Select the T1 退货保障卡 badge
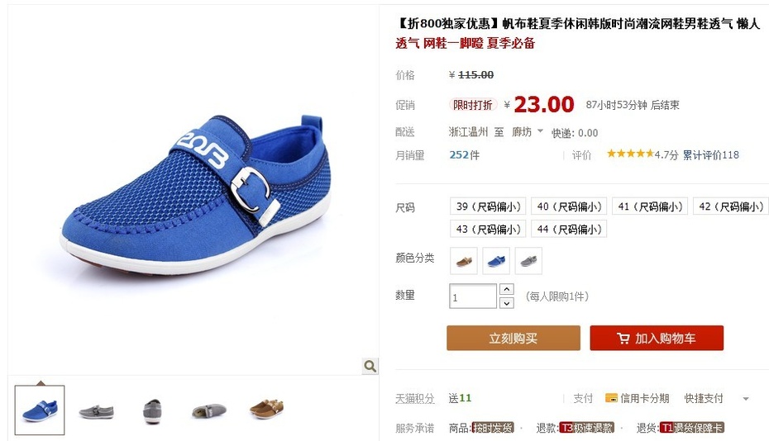This screenshot has width=769, height=441. click(x=692, y=428)
